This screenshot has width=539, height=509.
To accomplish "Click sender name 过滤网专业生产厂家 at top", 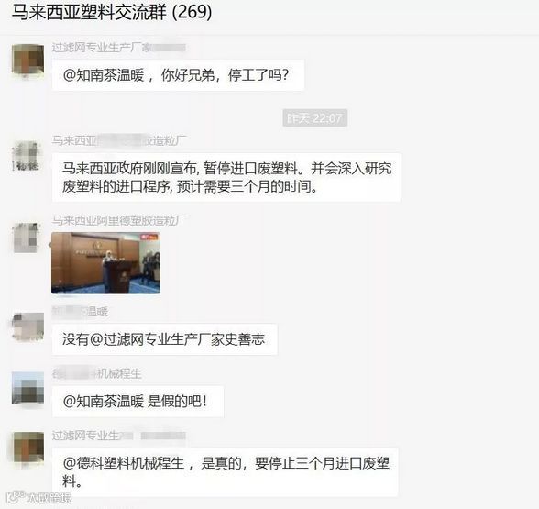I will [x=119, y=48].
